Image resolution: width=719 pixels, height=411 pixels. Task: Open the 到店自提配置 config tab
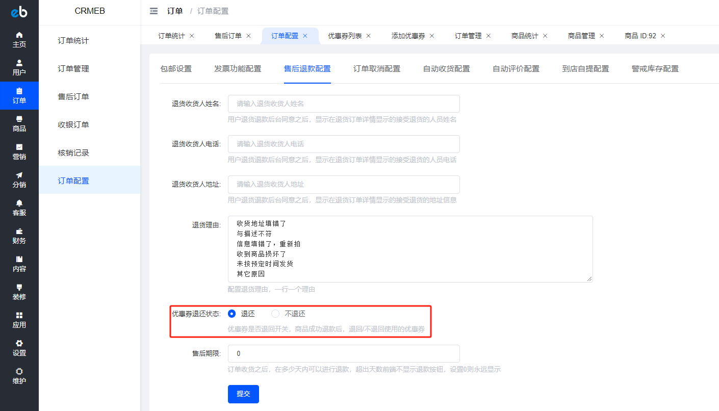point(585,68)
